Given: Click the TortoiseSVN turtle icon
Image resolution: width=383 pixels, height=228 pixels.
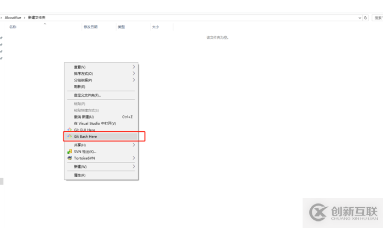Looking at the screenshot, I should [x=69, y=158].
